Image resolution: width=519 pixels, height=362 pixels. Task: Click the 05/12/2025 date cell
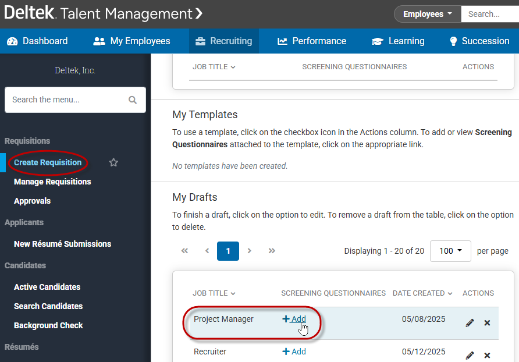point(424,352)
